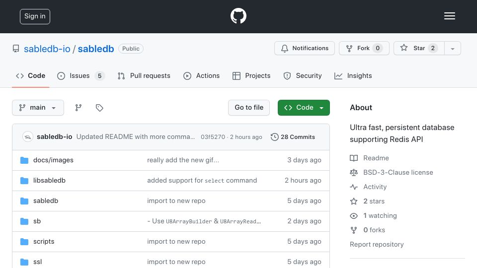
Task: Click sabledb-io avatar in commit bar
Action: pos(28,137)
